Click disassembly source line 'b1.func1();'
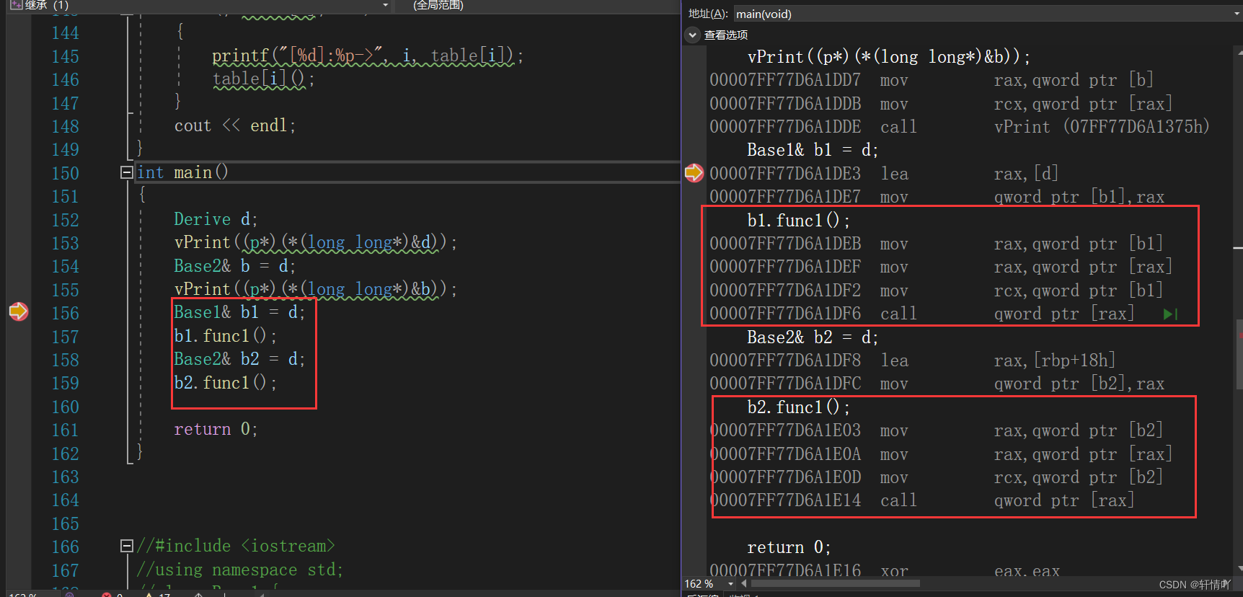 (x=798, y=220)
